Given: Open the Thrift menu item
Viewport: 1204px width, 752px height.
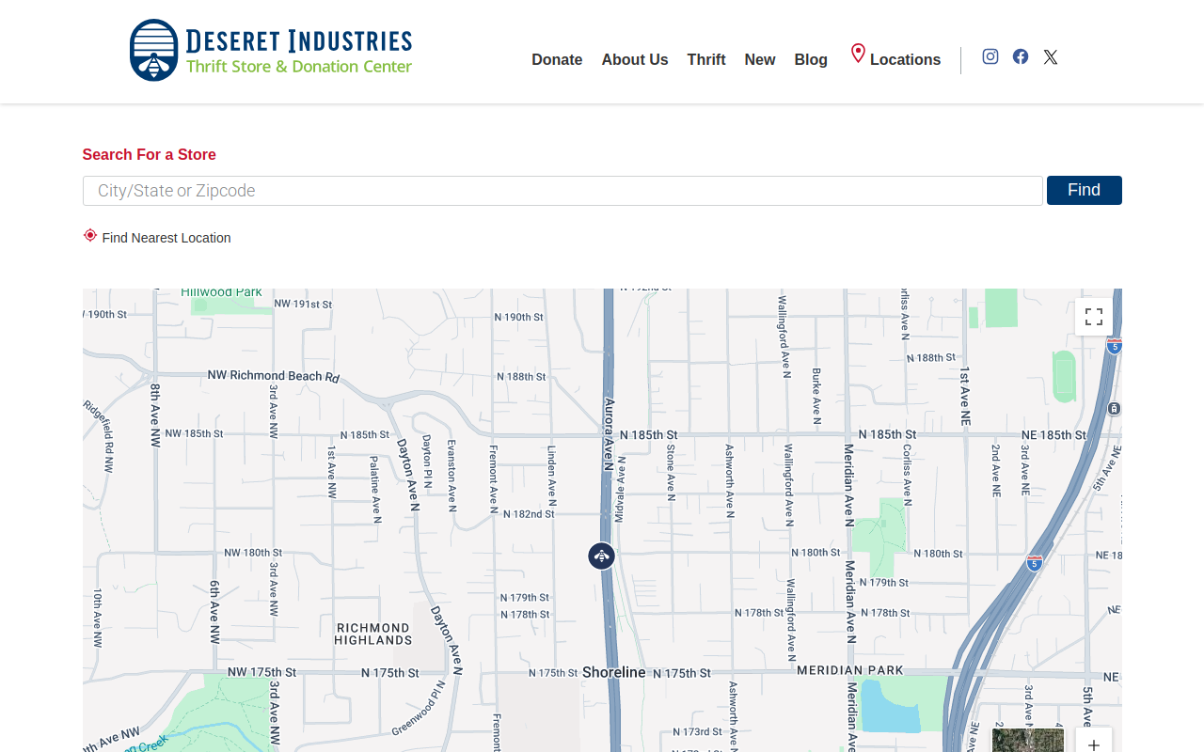Looking at the screenshot, I should [x=706, y=60].
